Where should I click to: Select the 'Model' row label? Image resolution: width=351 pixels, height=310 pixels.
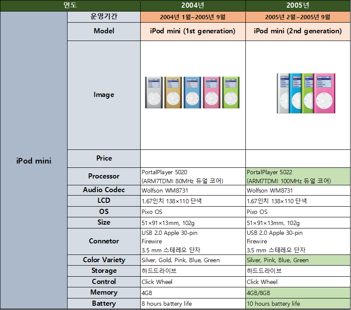pyautogui.click(x=104, y=32)
